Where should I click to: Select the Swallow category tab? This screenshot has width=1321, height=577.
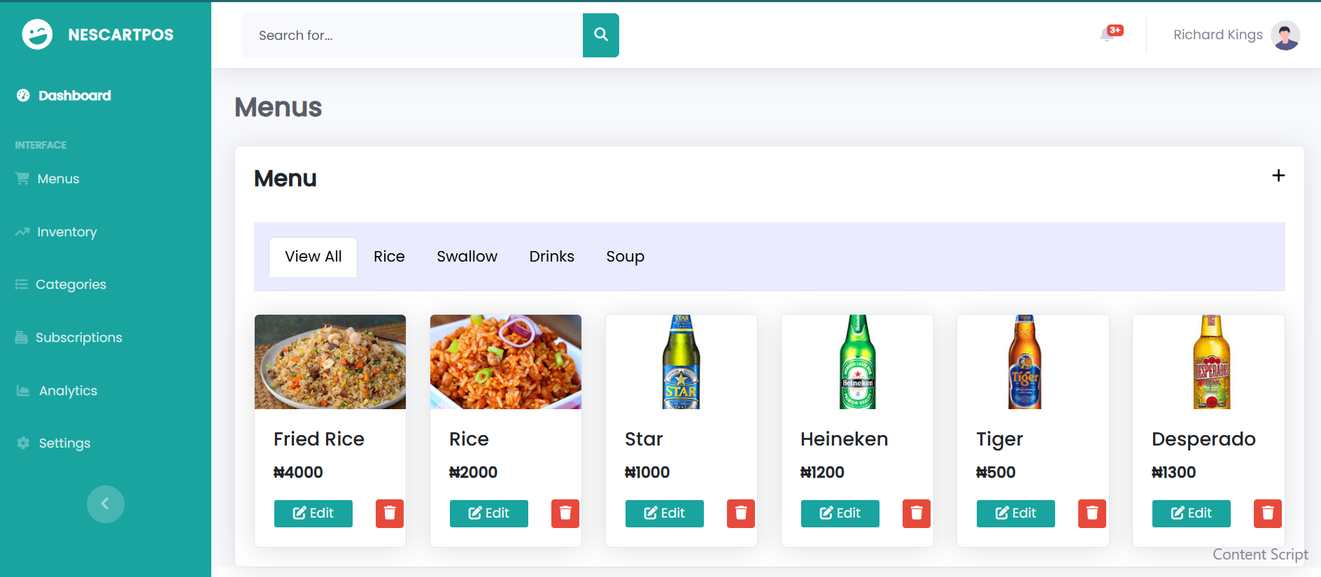[467, 257]
